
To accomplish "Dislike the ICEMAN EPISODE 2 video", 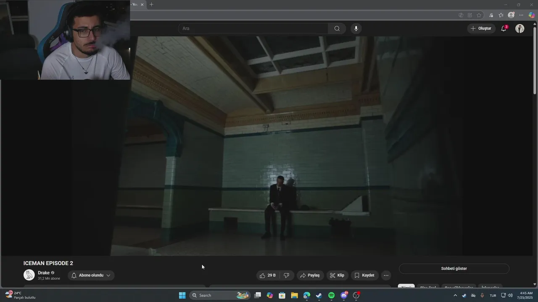I will 287,276.
